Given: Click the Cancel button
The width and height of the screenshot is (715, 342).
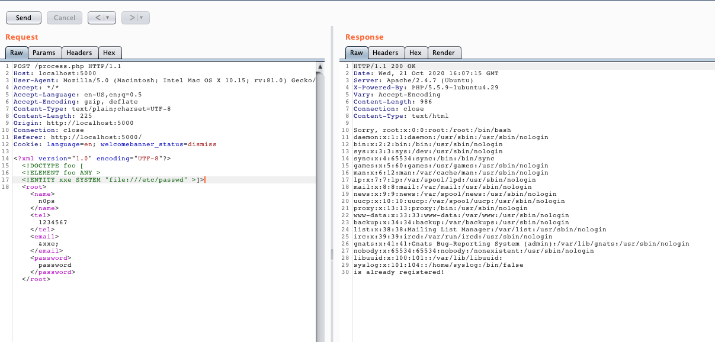Looking at the screenshot, I should pos(65,18).
